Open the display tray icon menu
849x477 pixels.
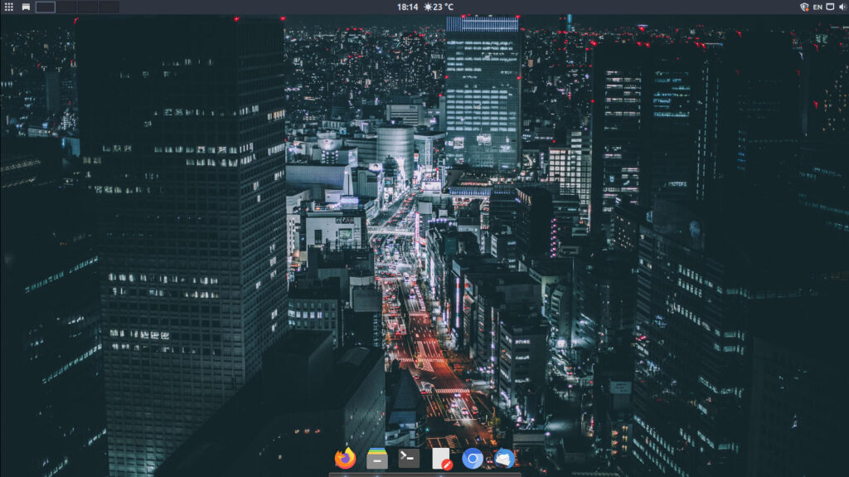coord(830,7)
